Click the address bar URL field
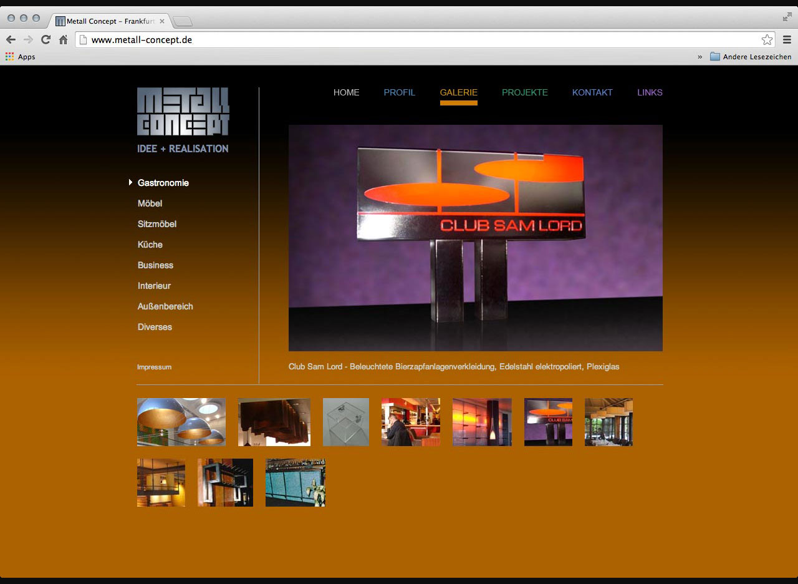Image resolution: width=798 pixels, height=584 pixels. [425, 39]
